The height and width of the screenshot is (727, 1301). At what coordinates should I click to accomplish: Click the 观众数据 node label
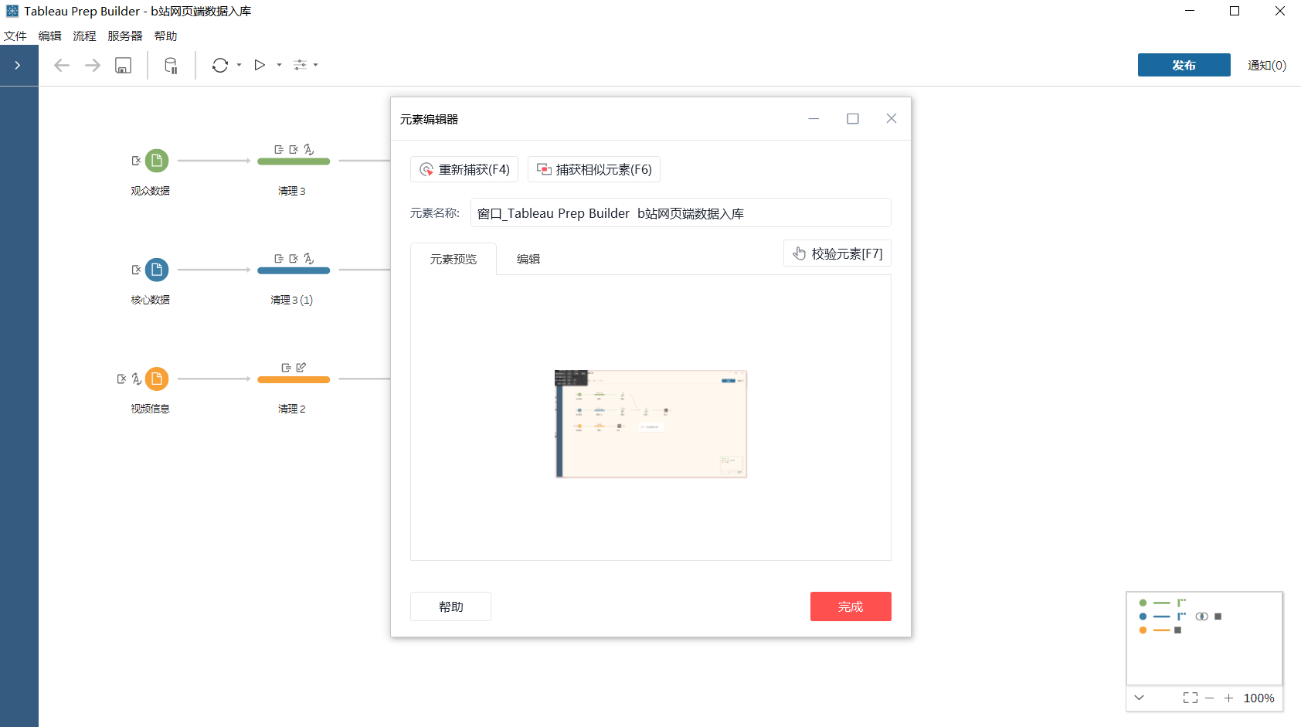151,191
